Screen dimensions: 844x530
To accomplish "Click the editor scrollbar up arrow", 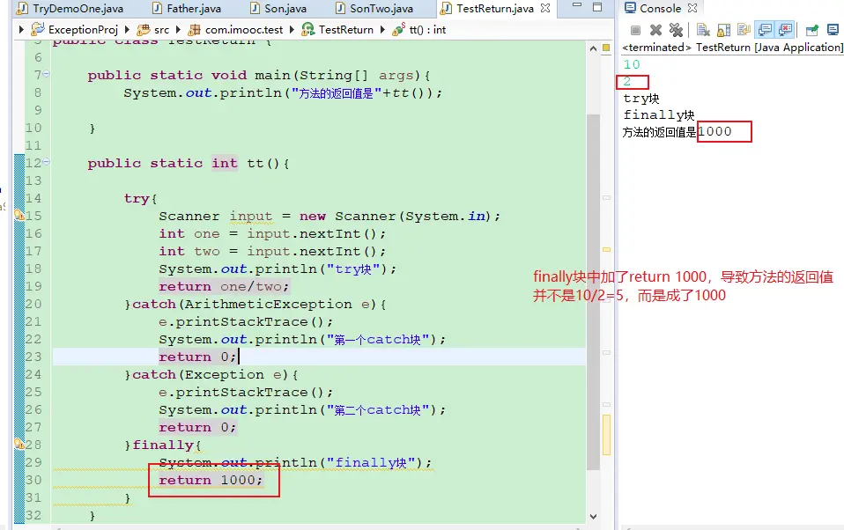I will (x=593, y=48).
